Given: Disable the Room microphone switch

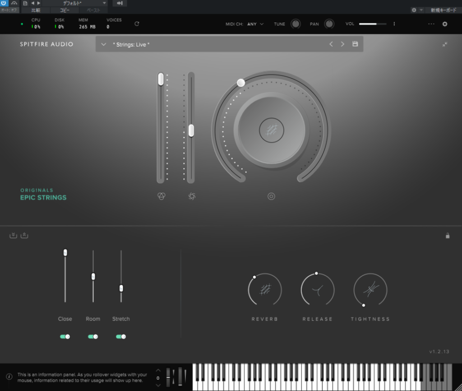Looking at the screenshot, I should click(93, 336).
